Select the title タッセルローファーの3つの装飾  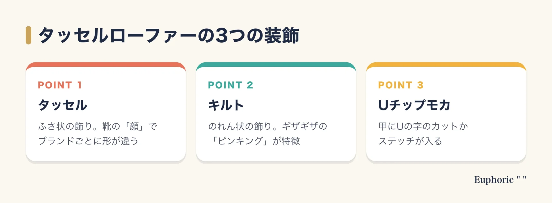pyautogui.click(x=169, y=35)
